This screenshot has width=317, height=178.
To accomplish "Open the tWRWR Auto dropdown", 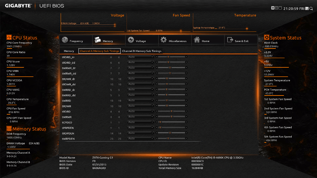I will point(141,117).
